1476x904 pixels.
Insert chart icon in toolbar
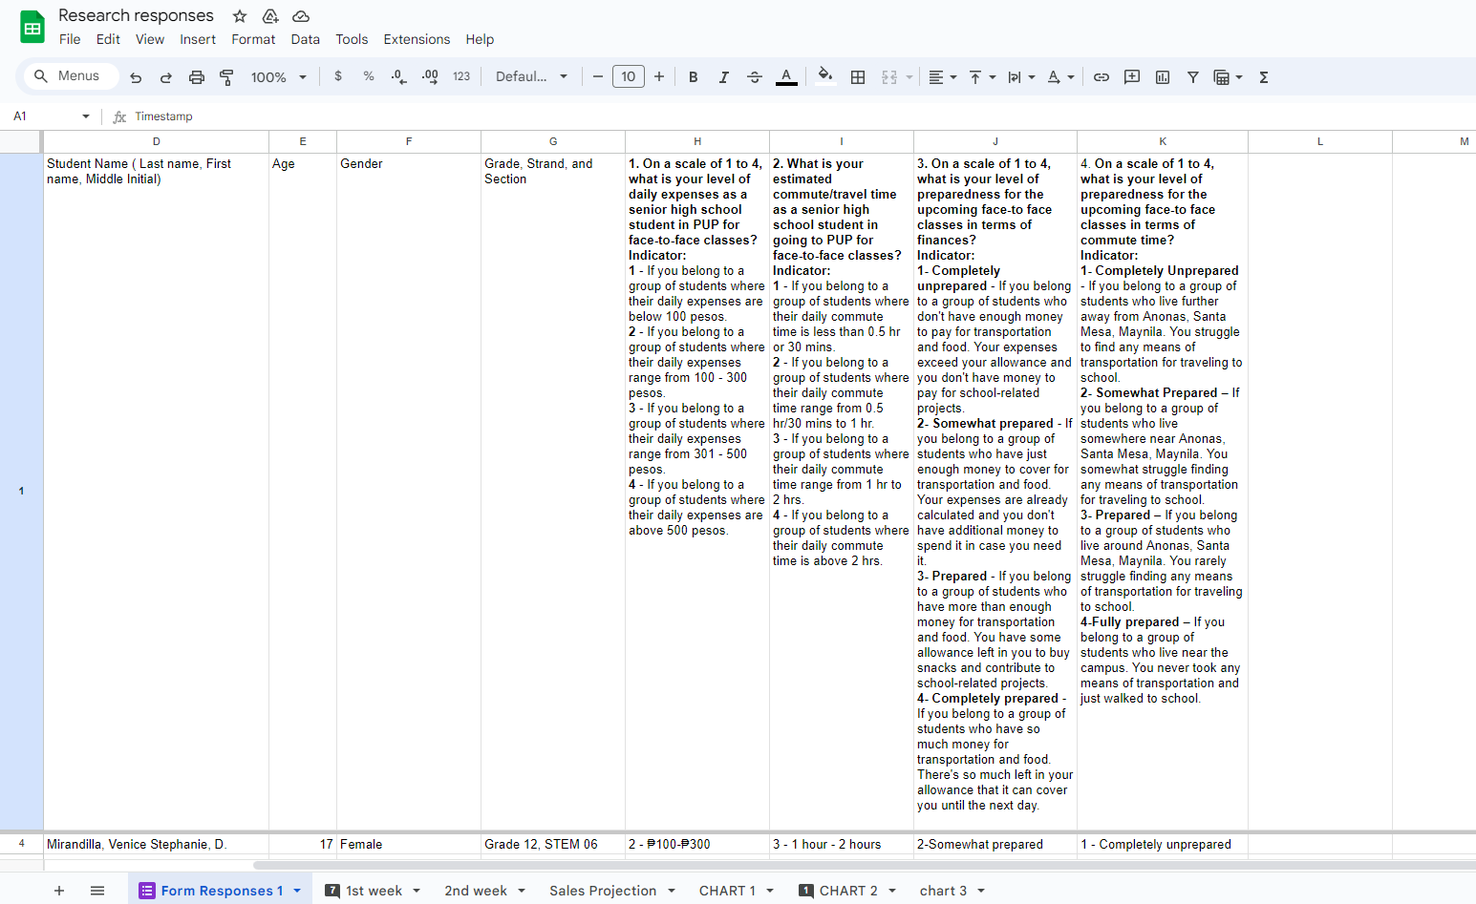[x=1163, y=77]
